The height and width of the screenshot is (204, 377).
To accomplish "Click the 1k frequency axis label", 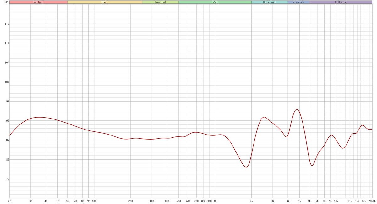I will [x=215, y=201].
